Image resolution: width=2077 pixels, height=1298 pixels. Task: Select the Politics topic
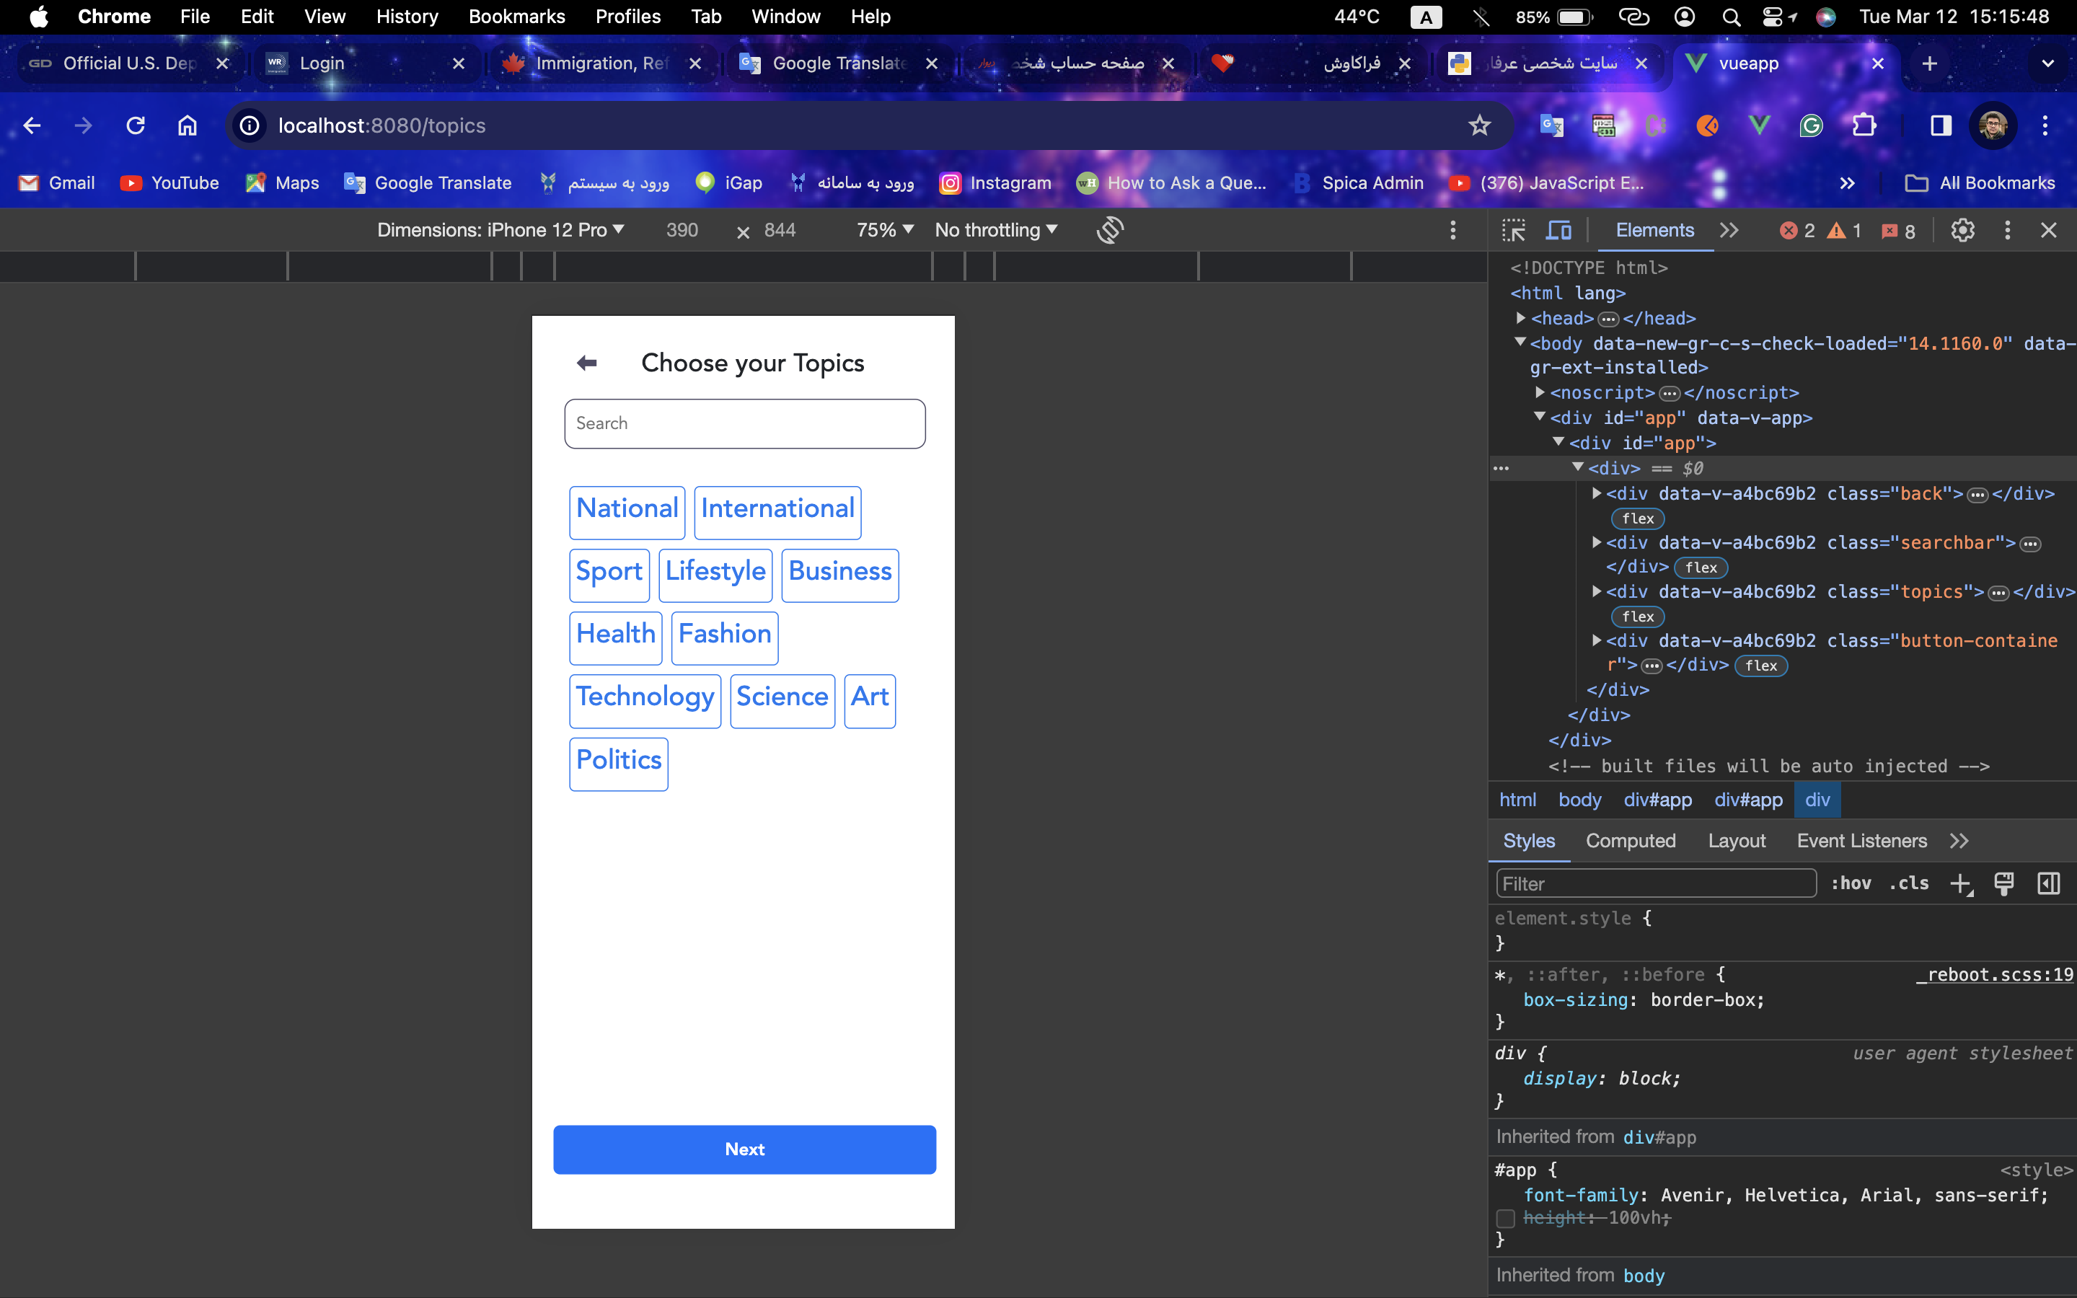(x=619, y=764)
